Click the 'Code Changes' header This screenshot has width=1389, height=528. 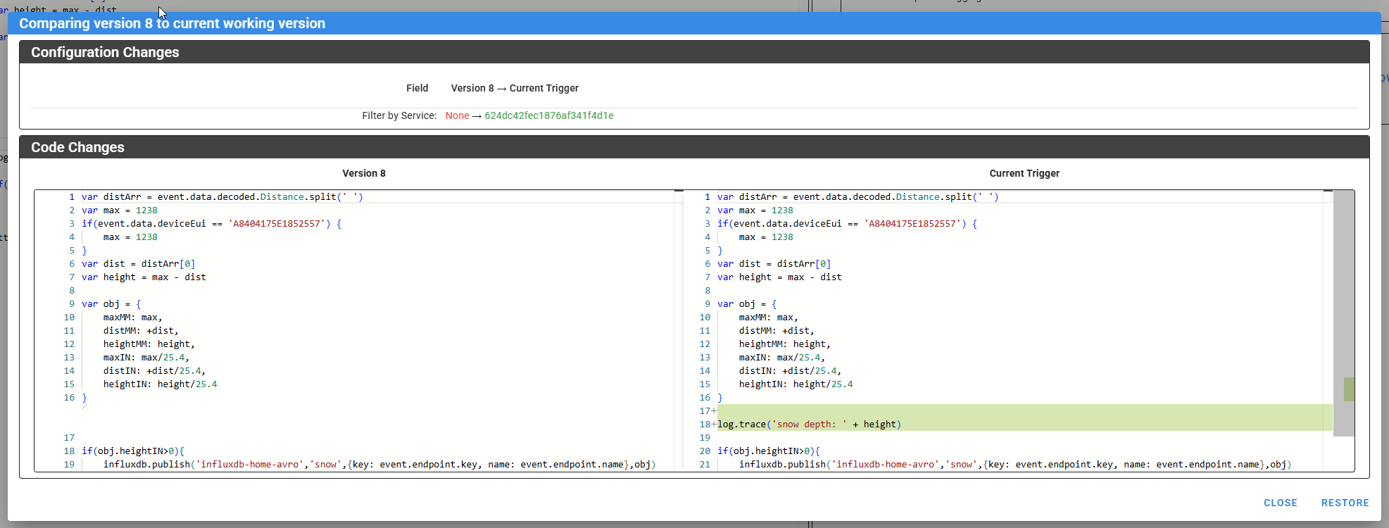77,147
